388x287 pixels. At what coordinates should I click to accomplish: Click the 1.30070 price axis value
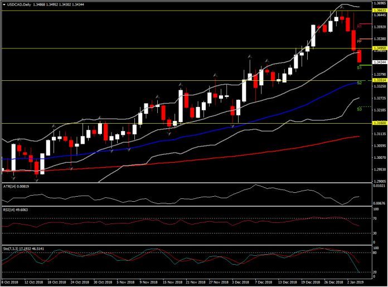pos(380,157)
